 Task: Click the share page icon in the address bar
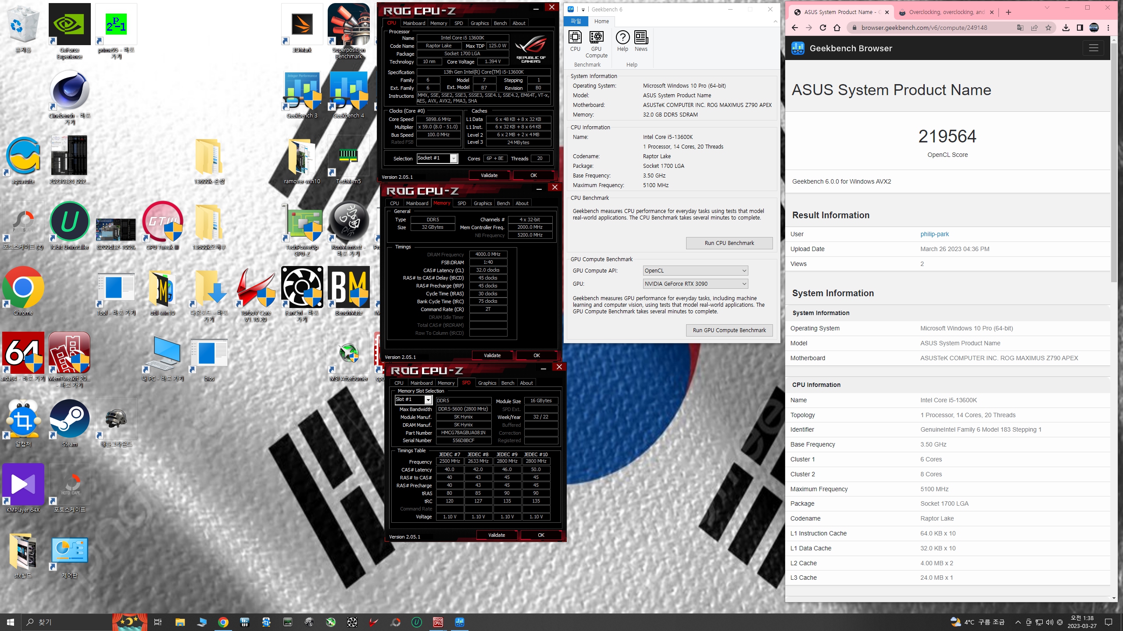coord(1034,28)
